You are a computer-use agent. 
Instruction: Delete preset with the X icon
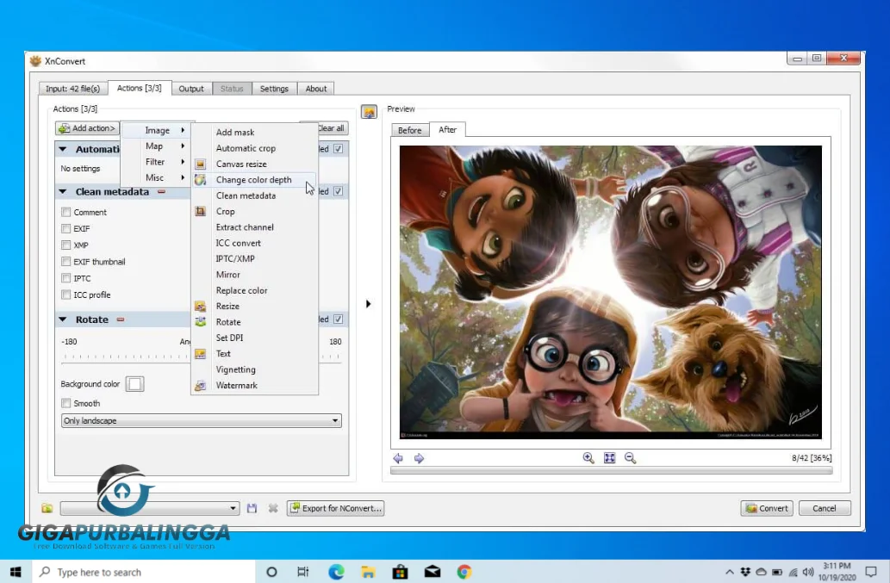273,508
